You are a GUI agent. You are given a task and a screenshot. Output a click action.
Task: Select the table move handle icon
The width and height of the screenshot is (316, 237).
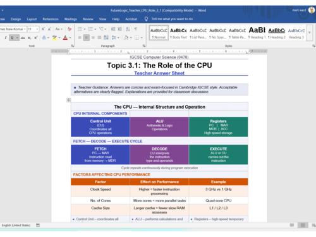coord(69,100)
